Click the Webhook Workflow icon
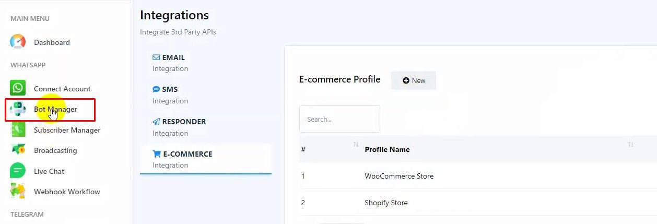This screenshot has width=657, height=224. click(18, 191)
